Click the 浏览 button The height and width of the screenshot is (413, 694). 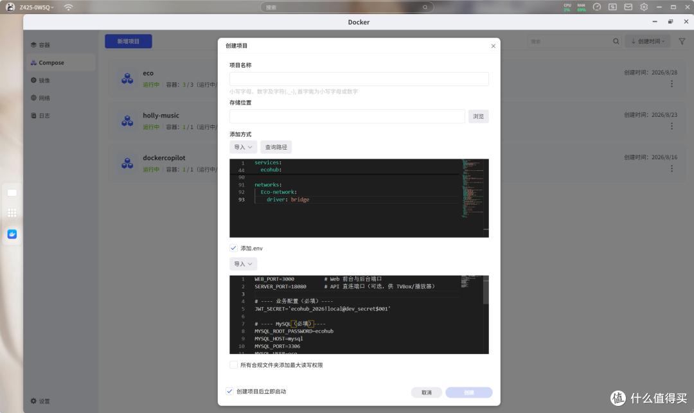click(479, 116)
